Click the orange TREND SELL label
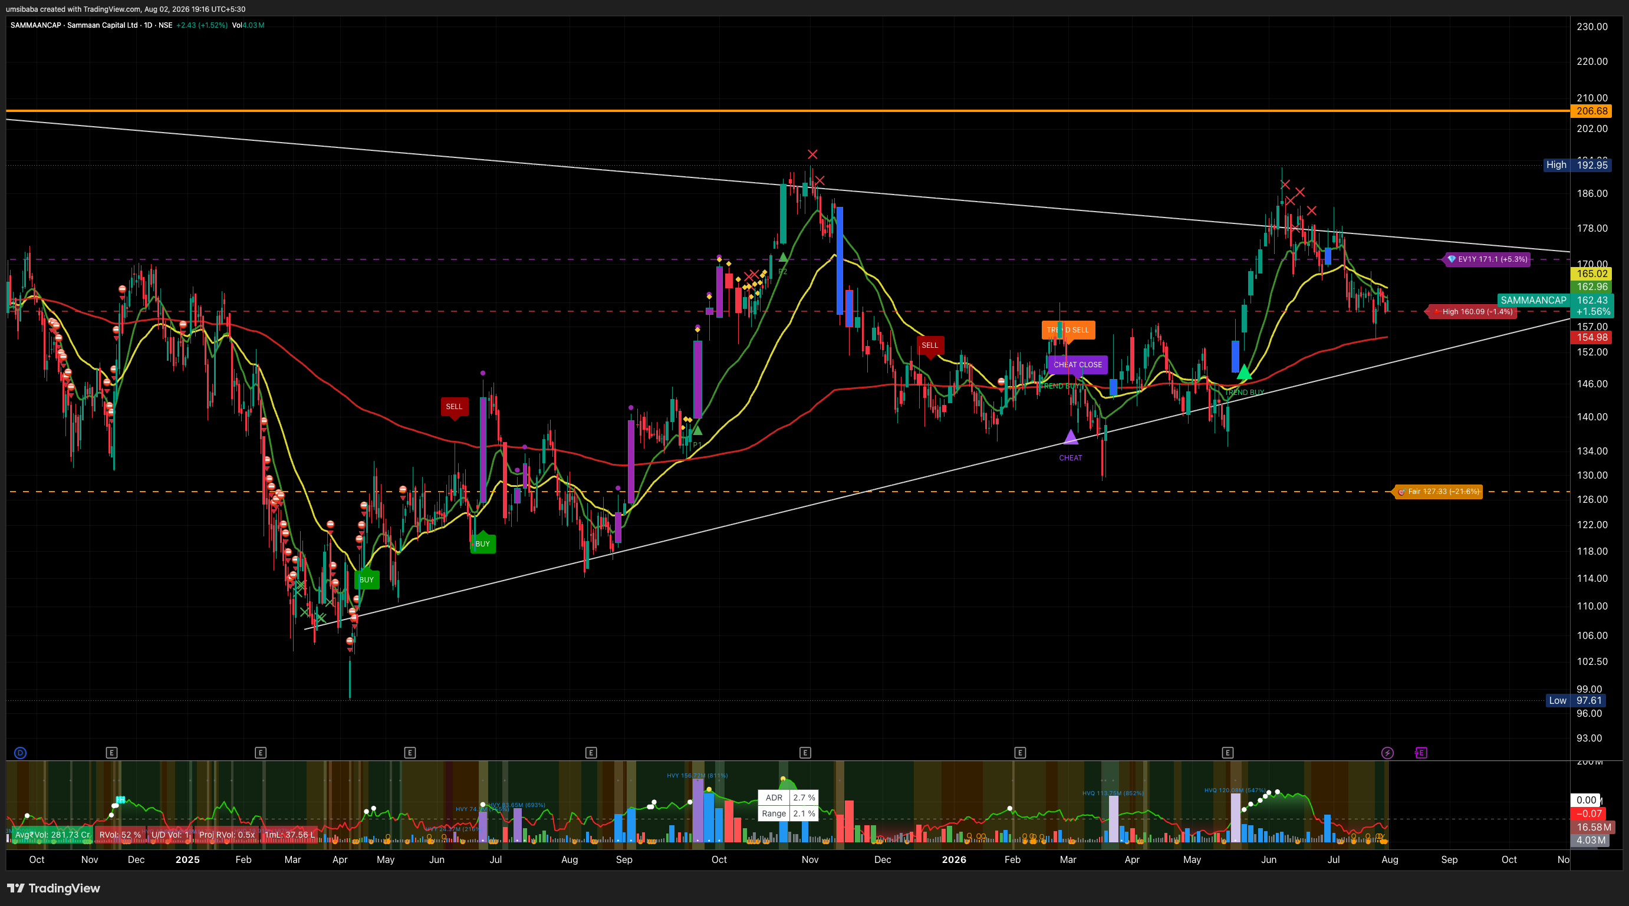The height and width of the screenshot is (906, 1629). tap(1068, 330)
